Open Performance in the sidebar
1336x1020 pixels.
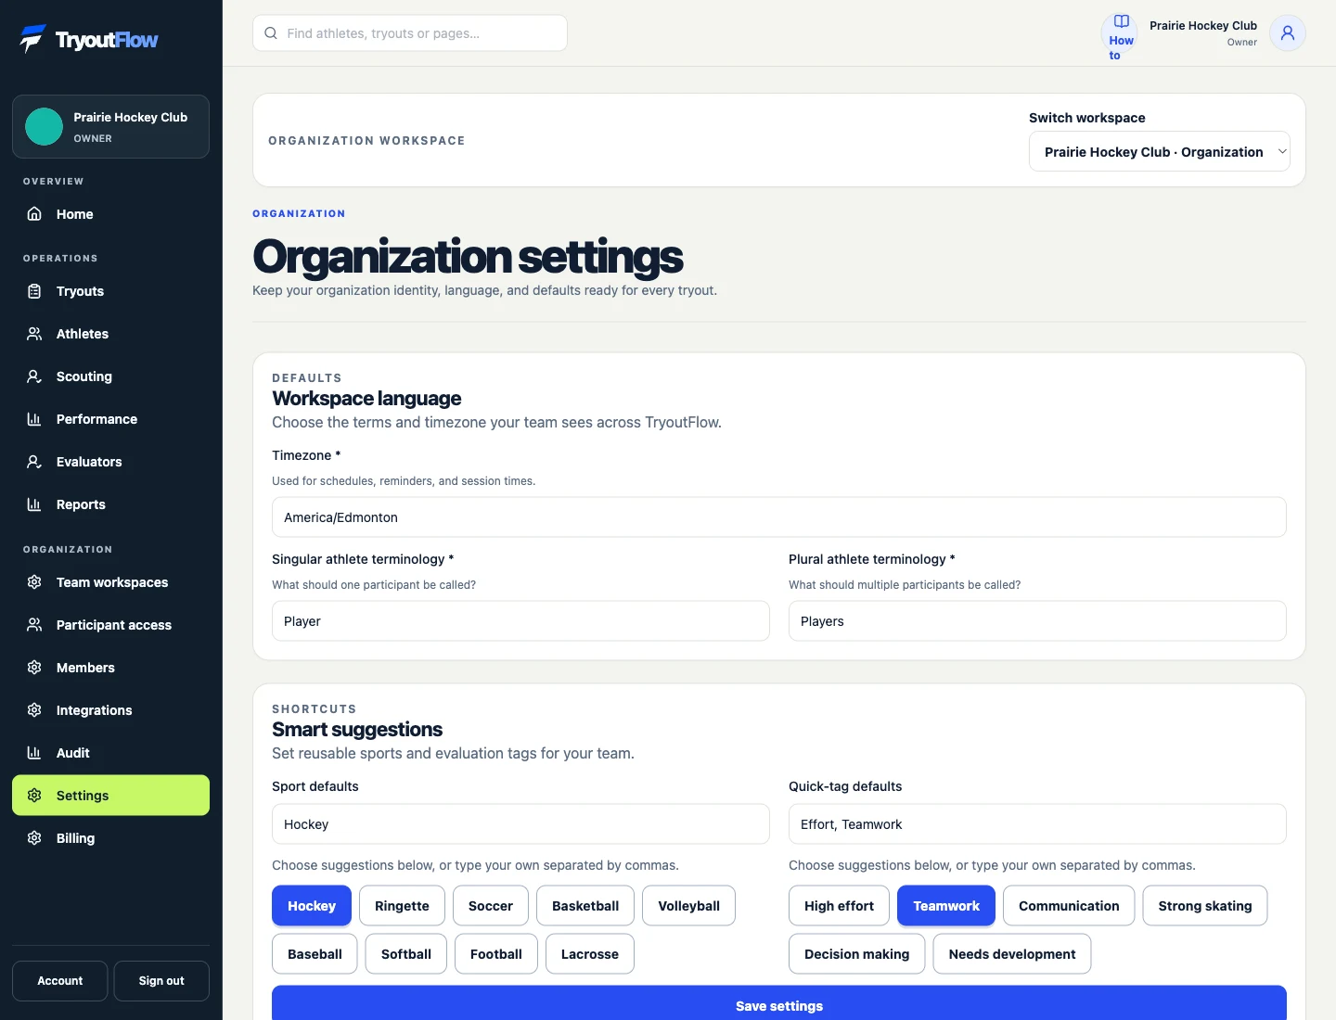pyautogui.click(x=110, y=419)
